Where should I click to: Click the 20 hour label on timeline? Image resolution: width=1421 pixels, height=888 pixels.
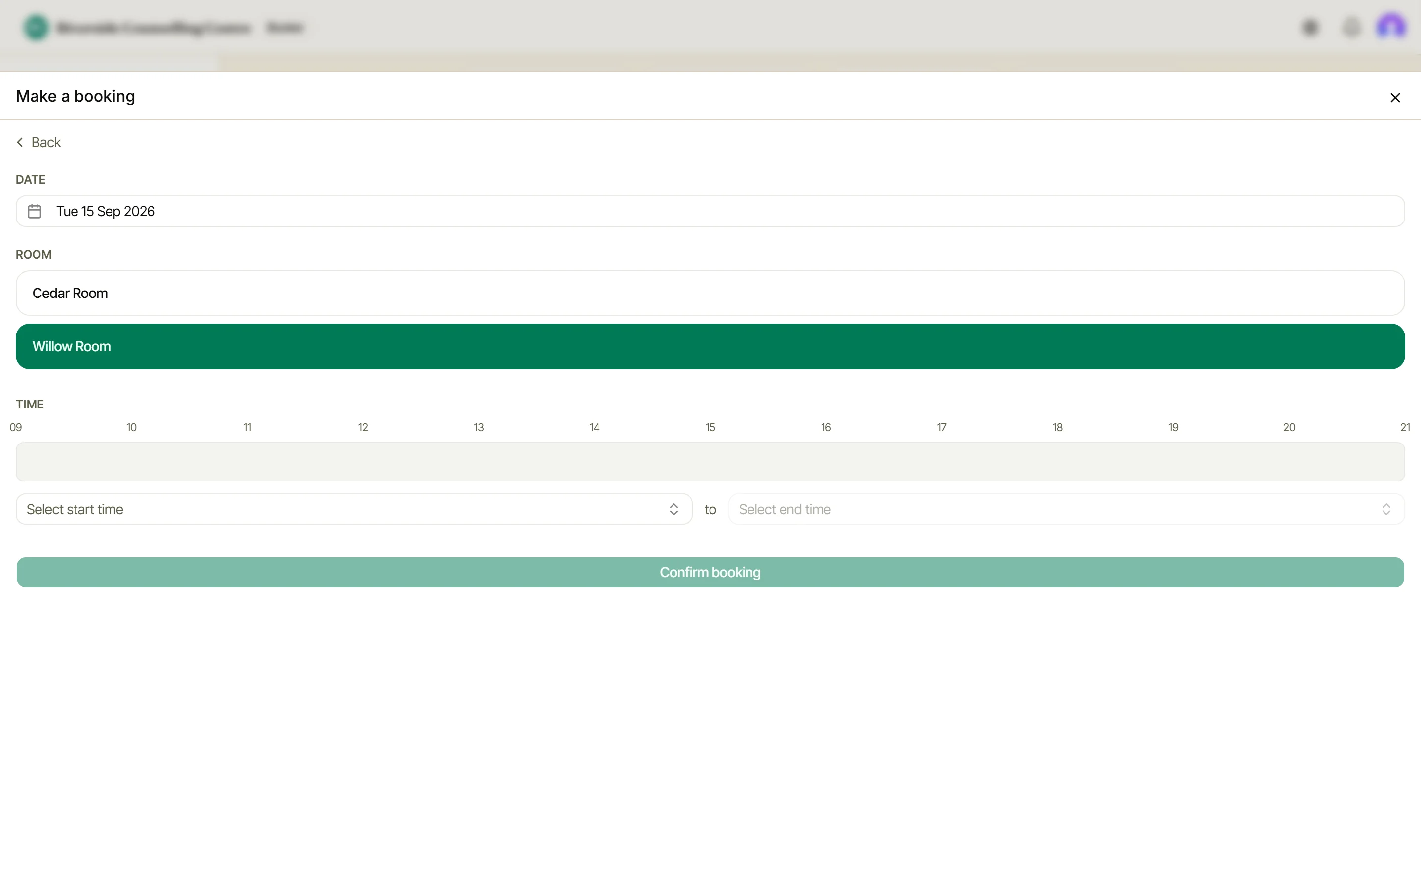click(1289, 428)
